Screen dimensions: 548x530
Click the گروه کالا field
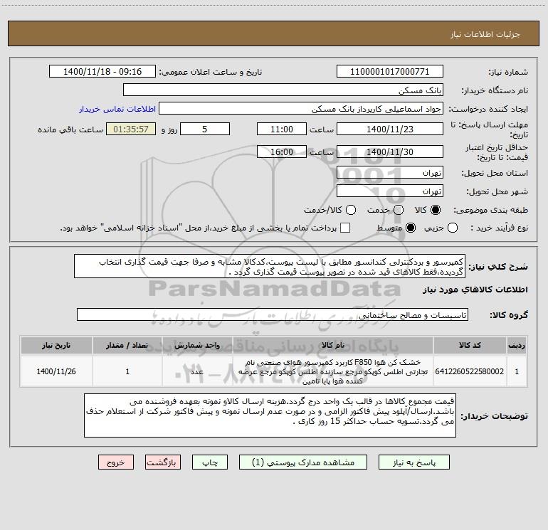273,314
